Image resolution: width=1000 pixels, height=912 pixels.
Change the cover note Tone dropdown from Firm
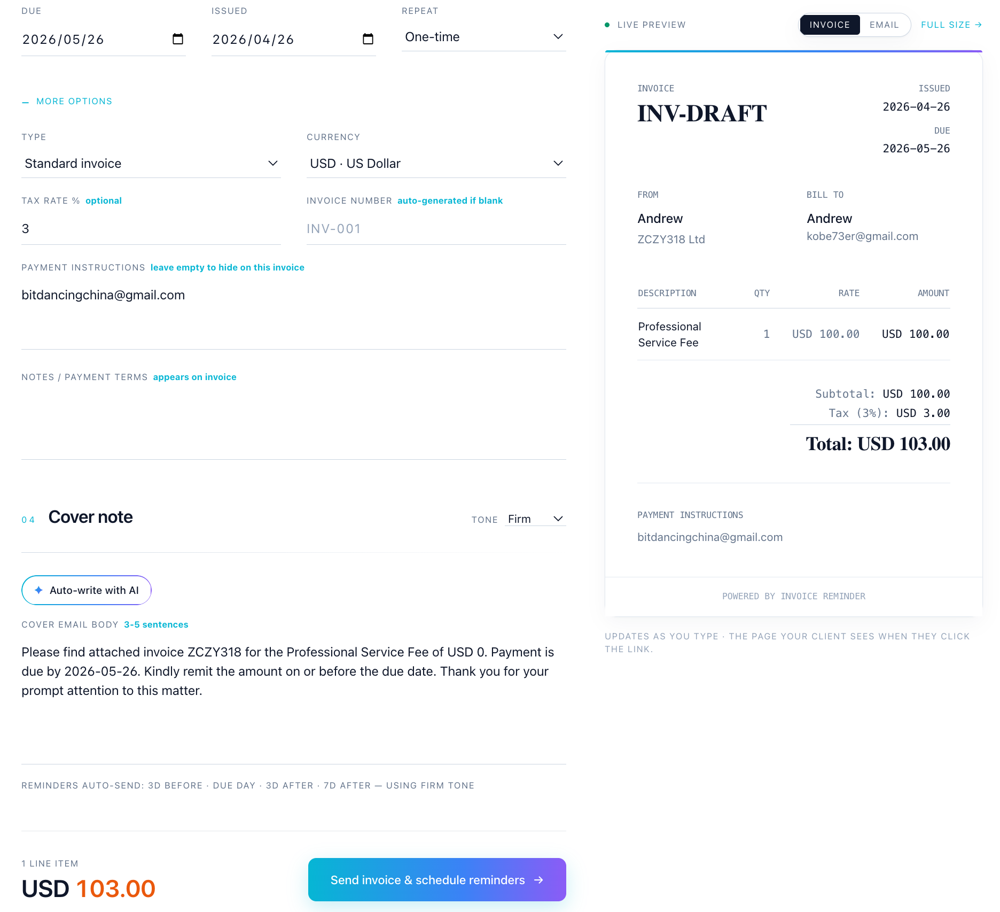534,519
